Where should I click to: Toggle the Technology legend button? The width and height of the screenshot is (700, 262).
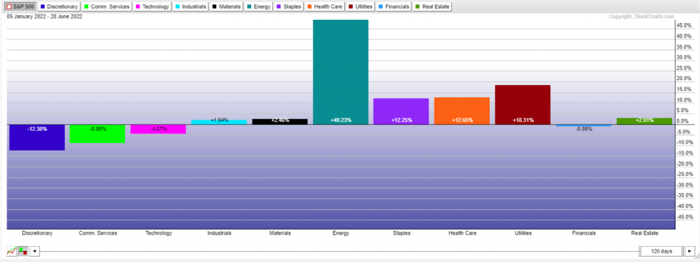[152, 7]
